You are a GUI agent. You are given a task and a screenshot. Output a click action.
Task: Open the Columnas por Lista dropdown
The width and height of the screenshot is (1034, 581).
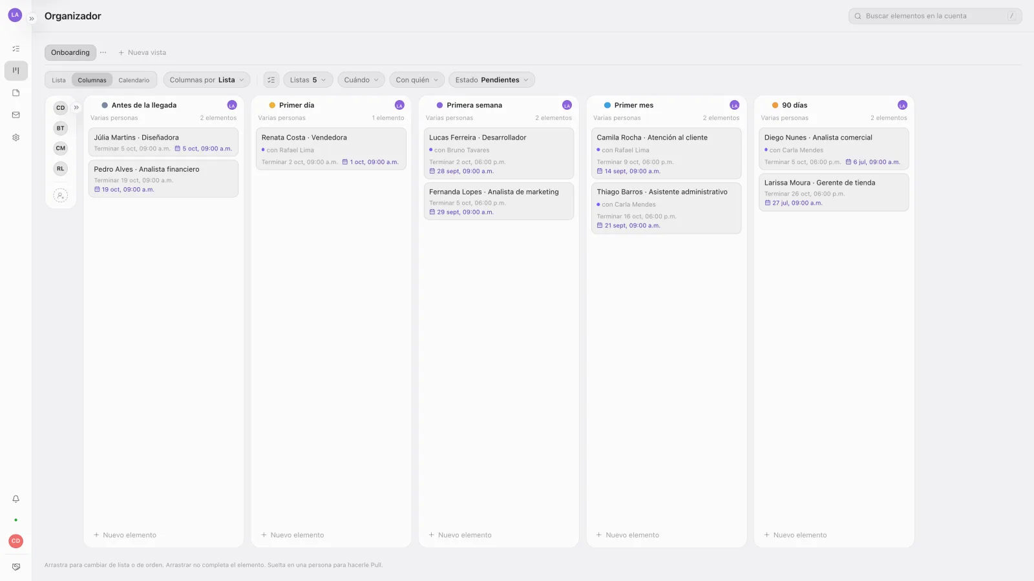(x=207, y=80)
